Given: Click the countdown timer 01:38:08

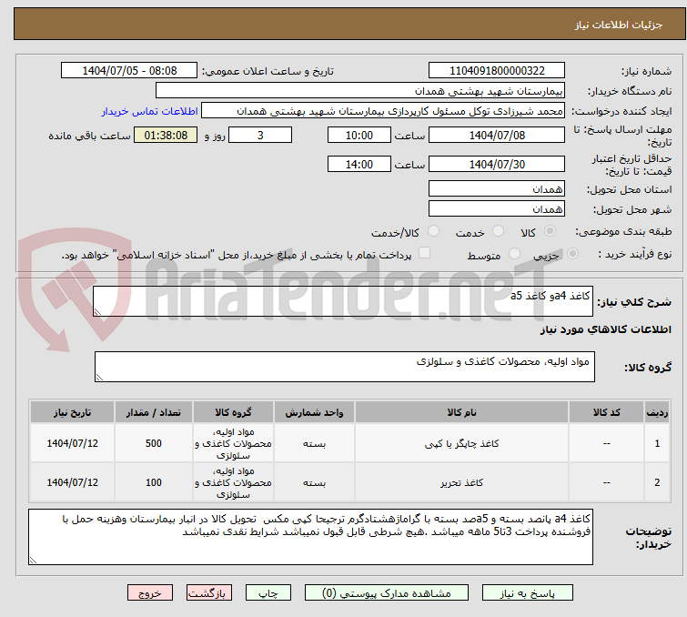Looking at the screenshot, I should coord(166,135).
